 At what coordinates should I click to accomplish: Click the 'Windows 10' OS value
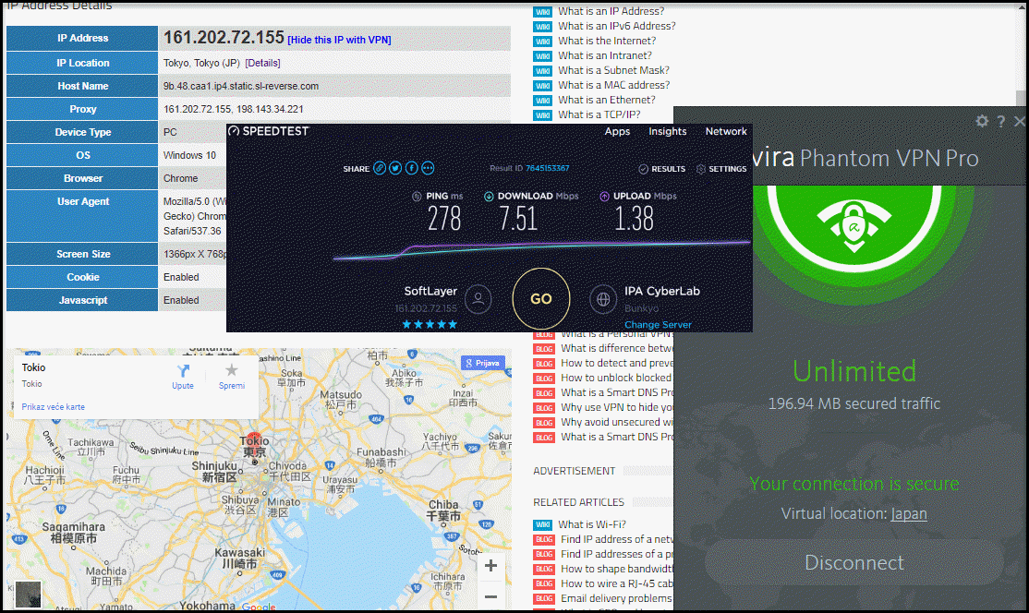pos(189,155)
